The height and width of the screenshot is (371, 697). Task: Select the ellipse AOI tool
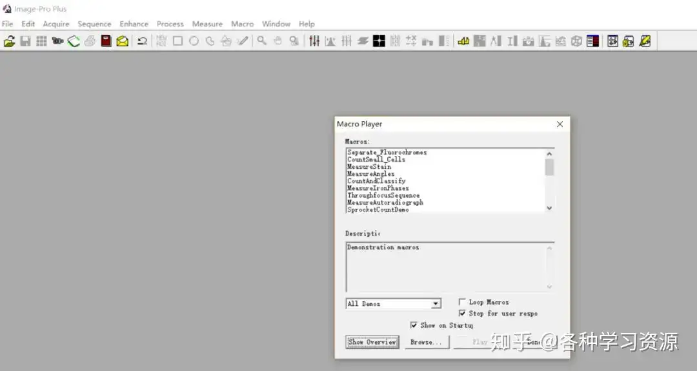click(x=194, y=41)
